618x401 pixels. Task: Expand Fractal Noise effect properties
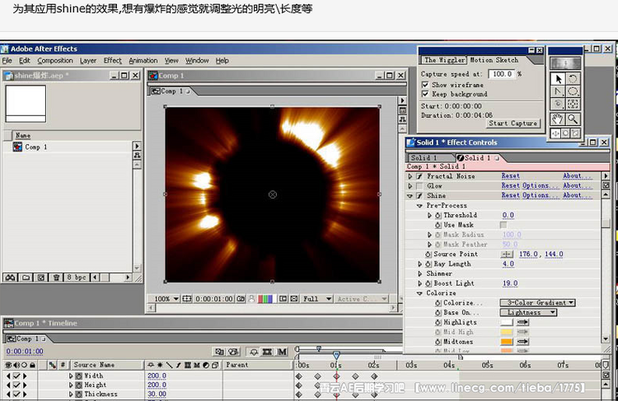tap(410, 176)
